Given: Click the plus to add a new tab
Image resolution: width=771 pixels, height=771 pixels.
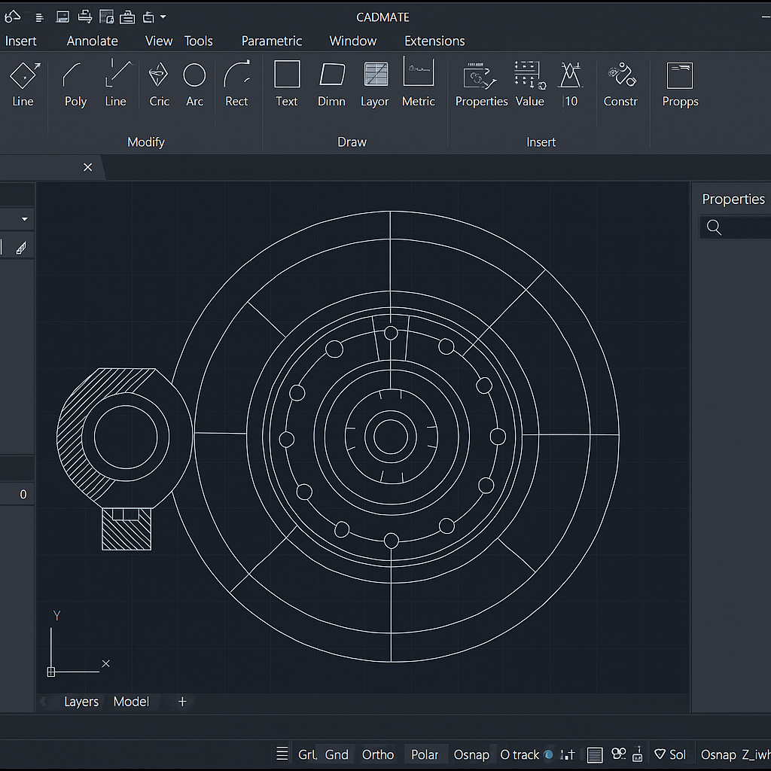Looking at the screenshot, I should pos(181,701).
